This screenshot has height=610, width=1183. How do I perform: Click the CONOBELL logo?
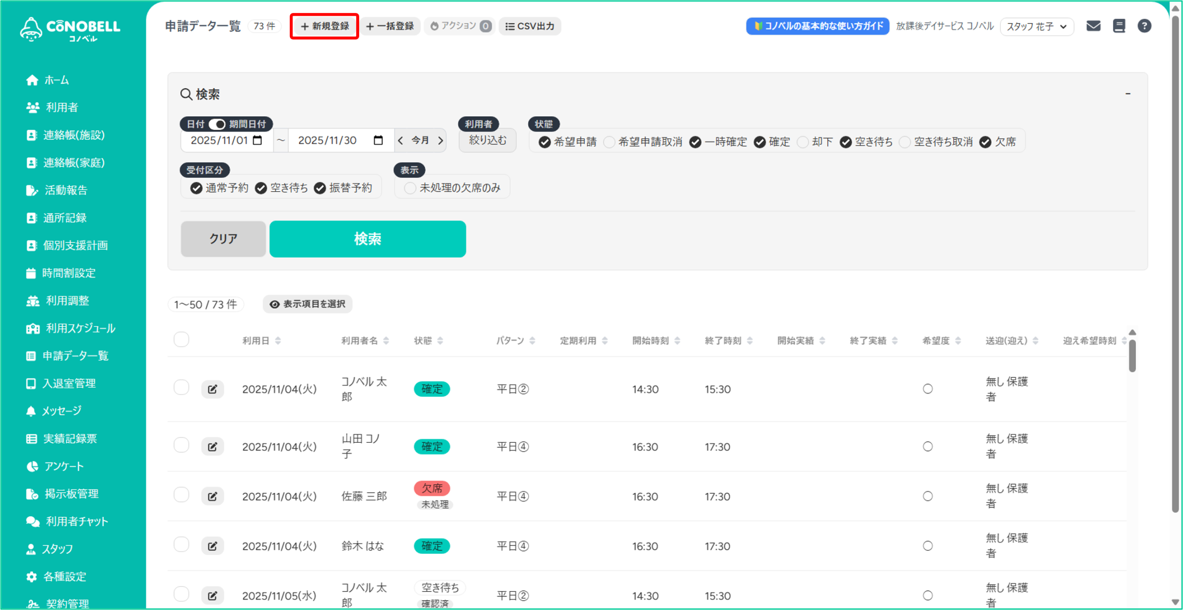tap(70, 30)
